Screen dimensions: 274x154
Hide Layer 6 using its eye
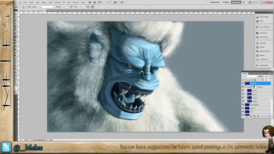243,90
